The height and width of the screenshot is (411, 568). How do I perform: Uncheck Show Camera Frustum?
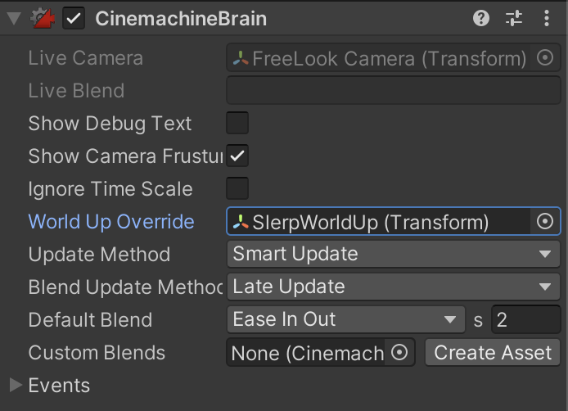pos(237,156)
